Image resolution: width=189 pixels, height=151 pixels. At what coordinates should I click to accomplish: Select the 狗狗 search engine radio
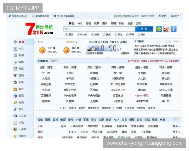point(127,35)
